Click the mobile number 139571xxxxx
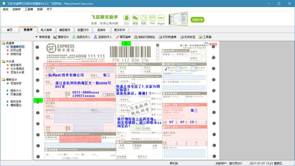Image resolution: width=295 pixels, height=166 pixels. (83, 96)
